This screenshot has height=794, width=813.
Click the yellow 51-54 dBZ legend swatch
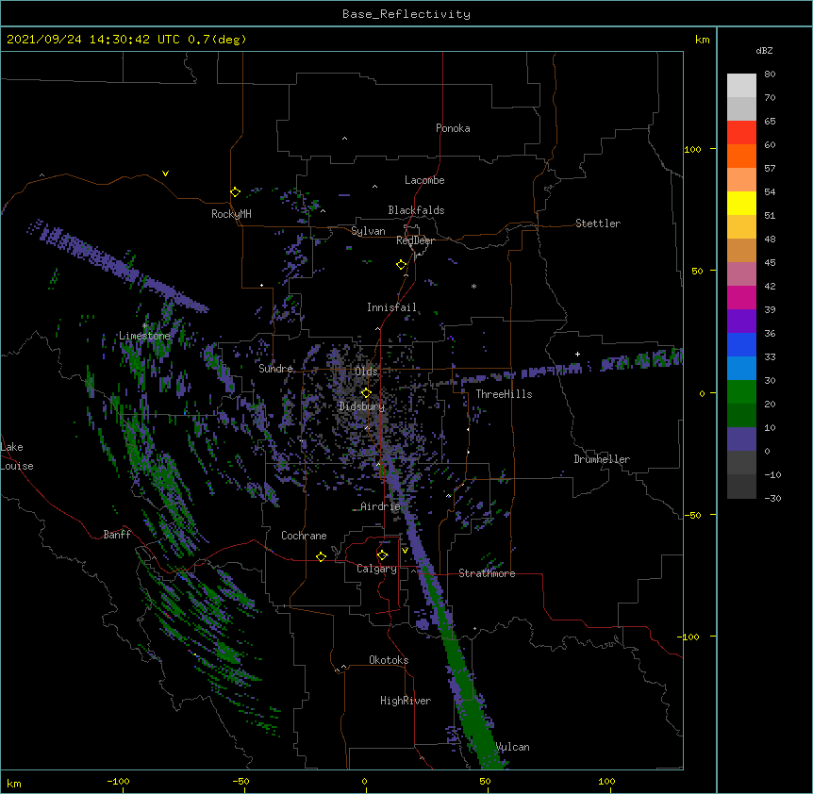tap(741, 203)
